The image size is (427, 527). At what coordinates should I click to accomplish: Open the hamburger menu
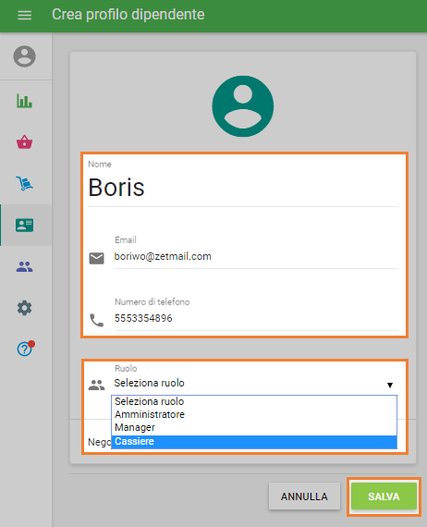(25, 15)
